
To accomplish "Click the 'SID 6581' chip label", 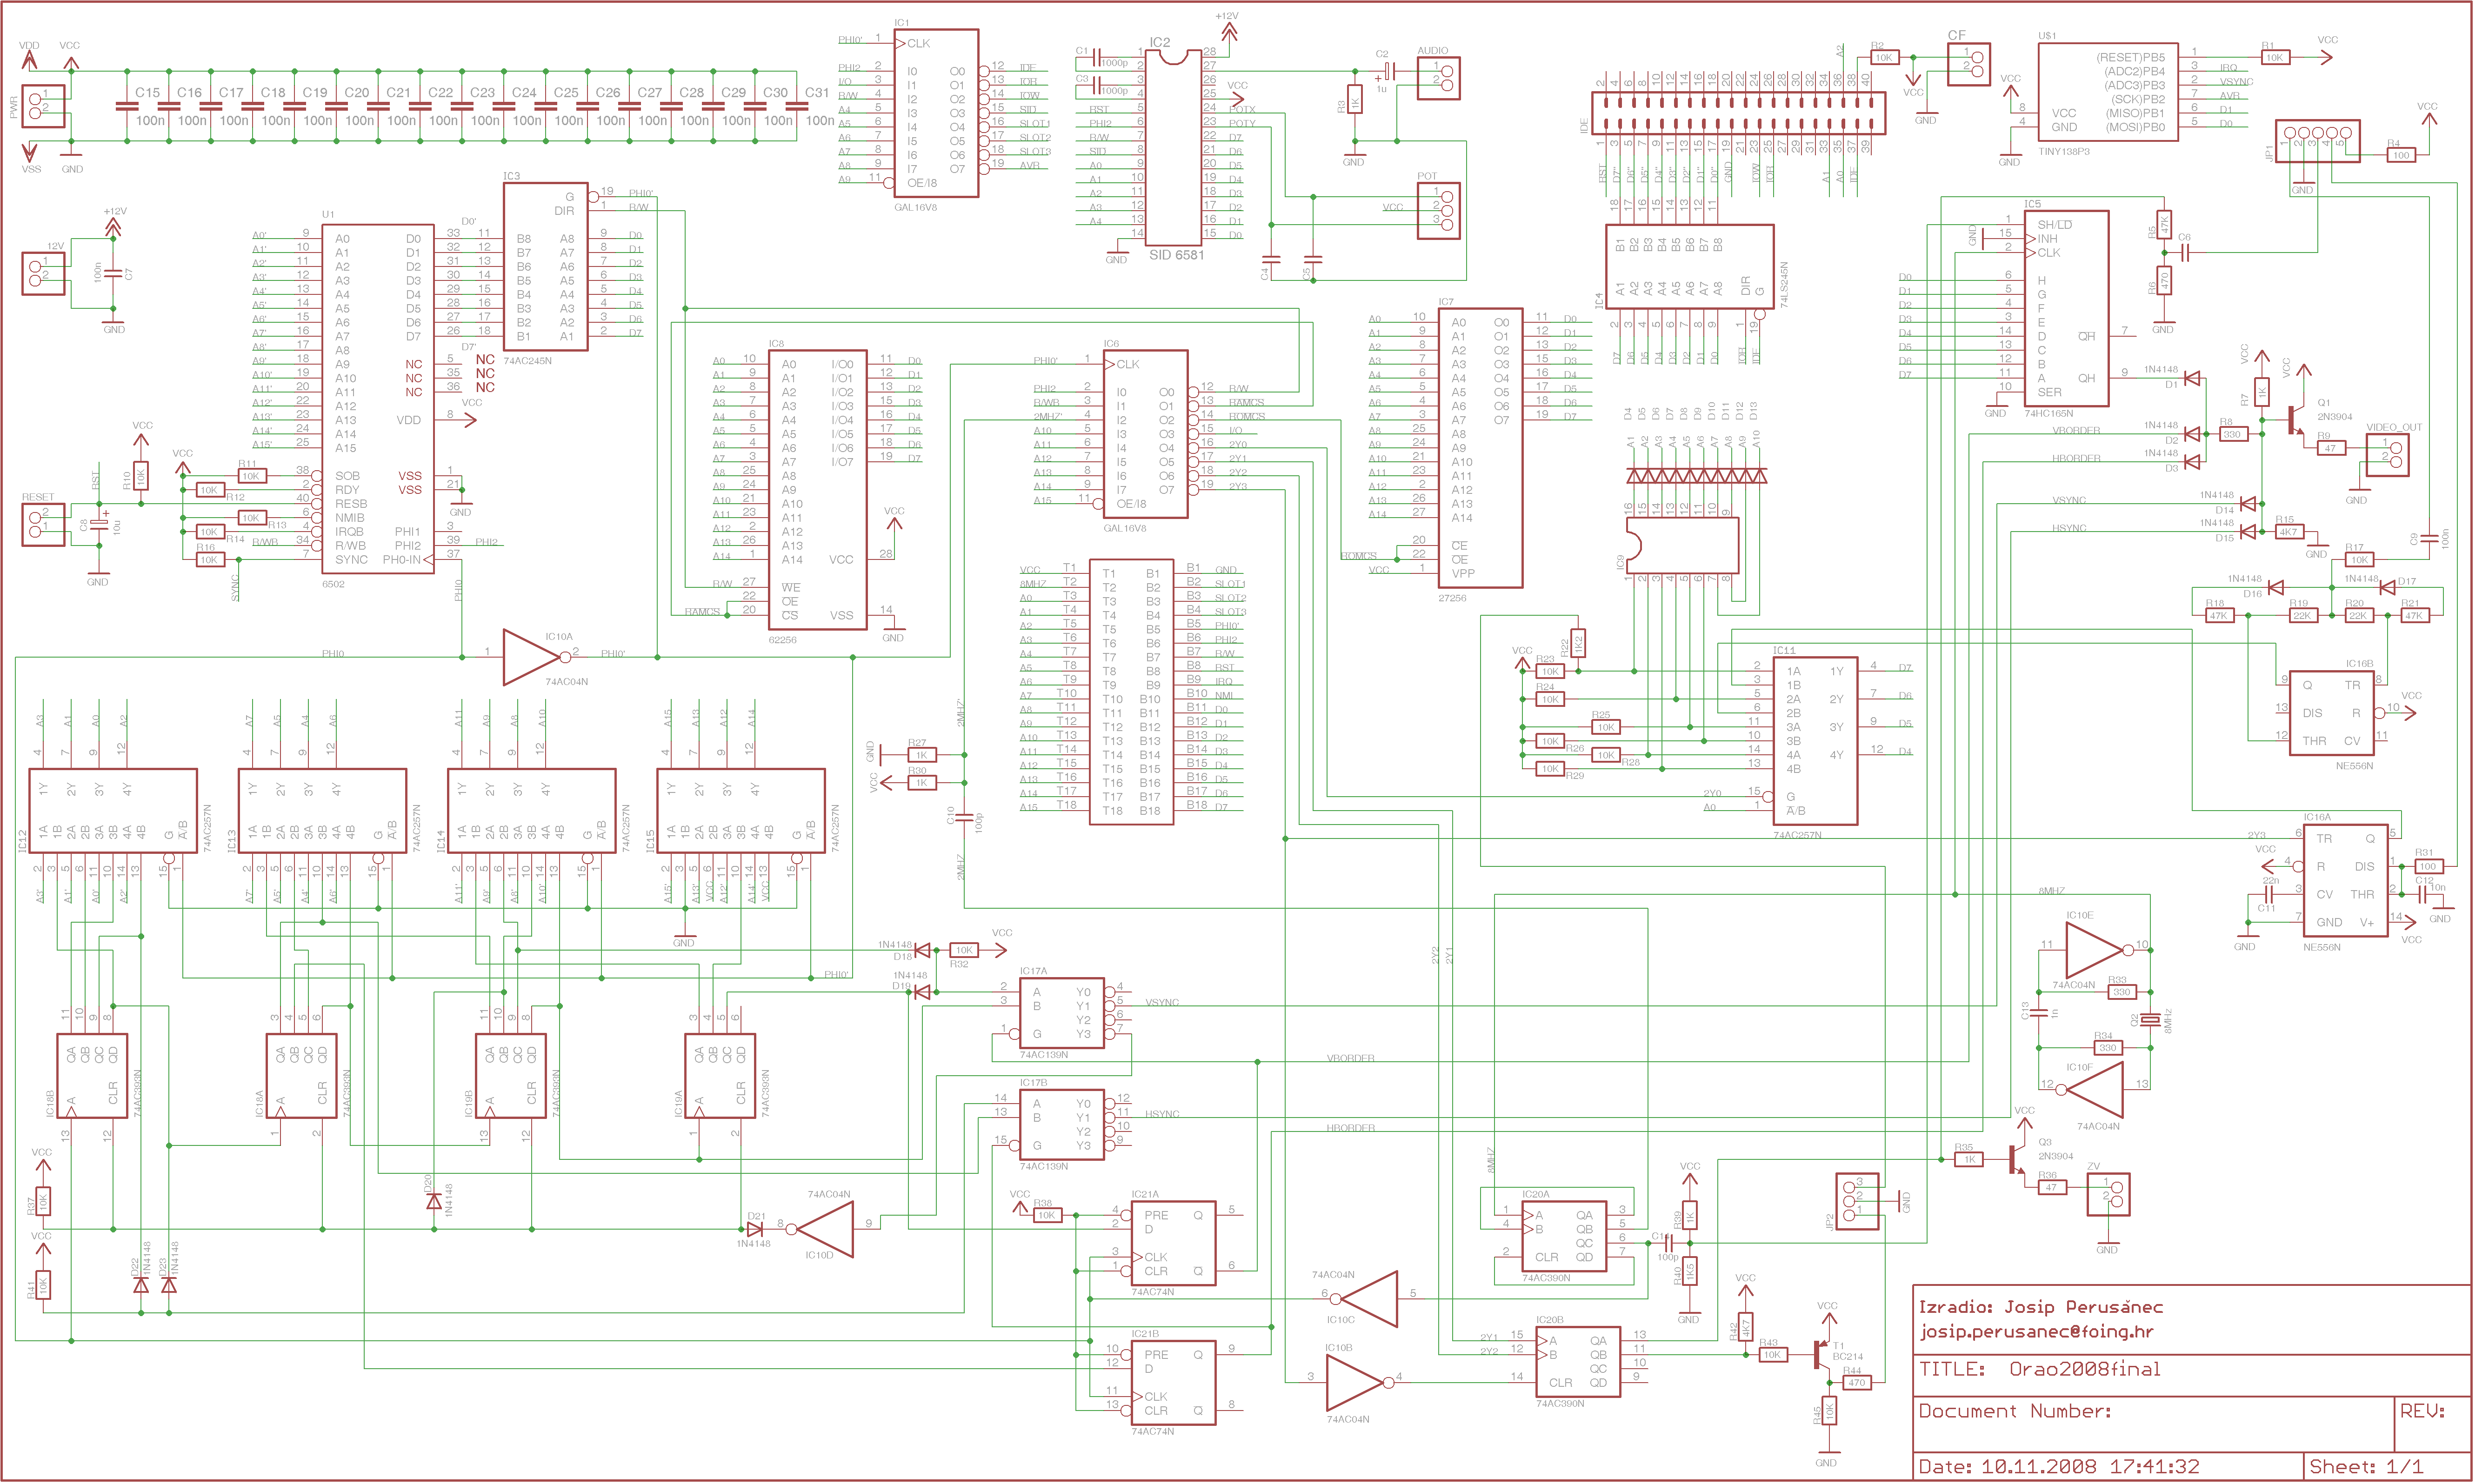I will (x=1176, y=255).
